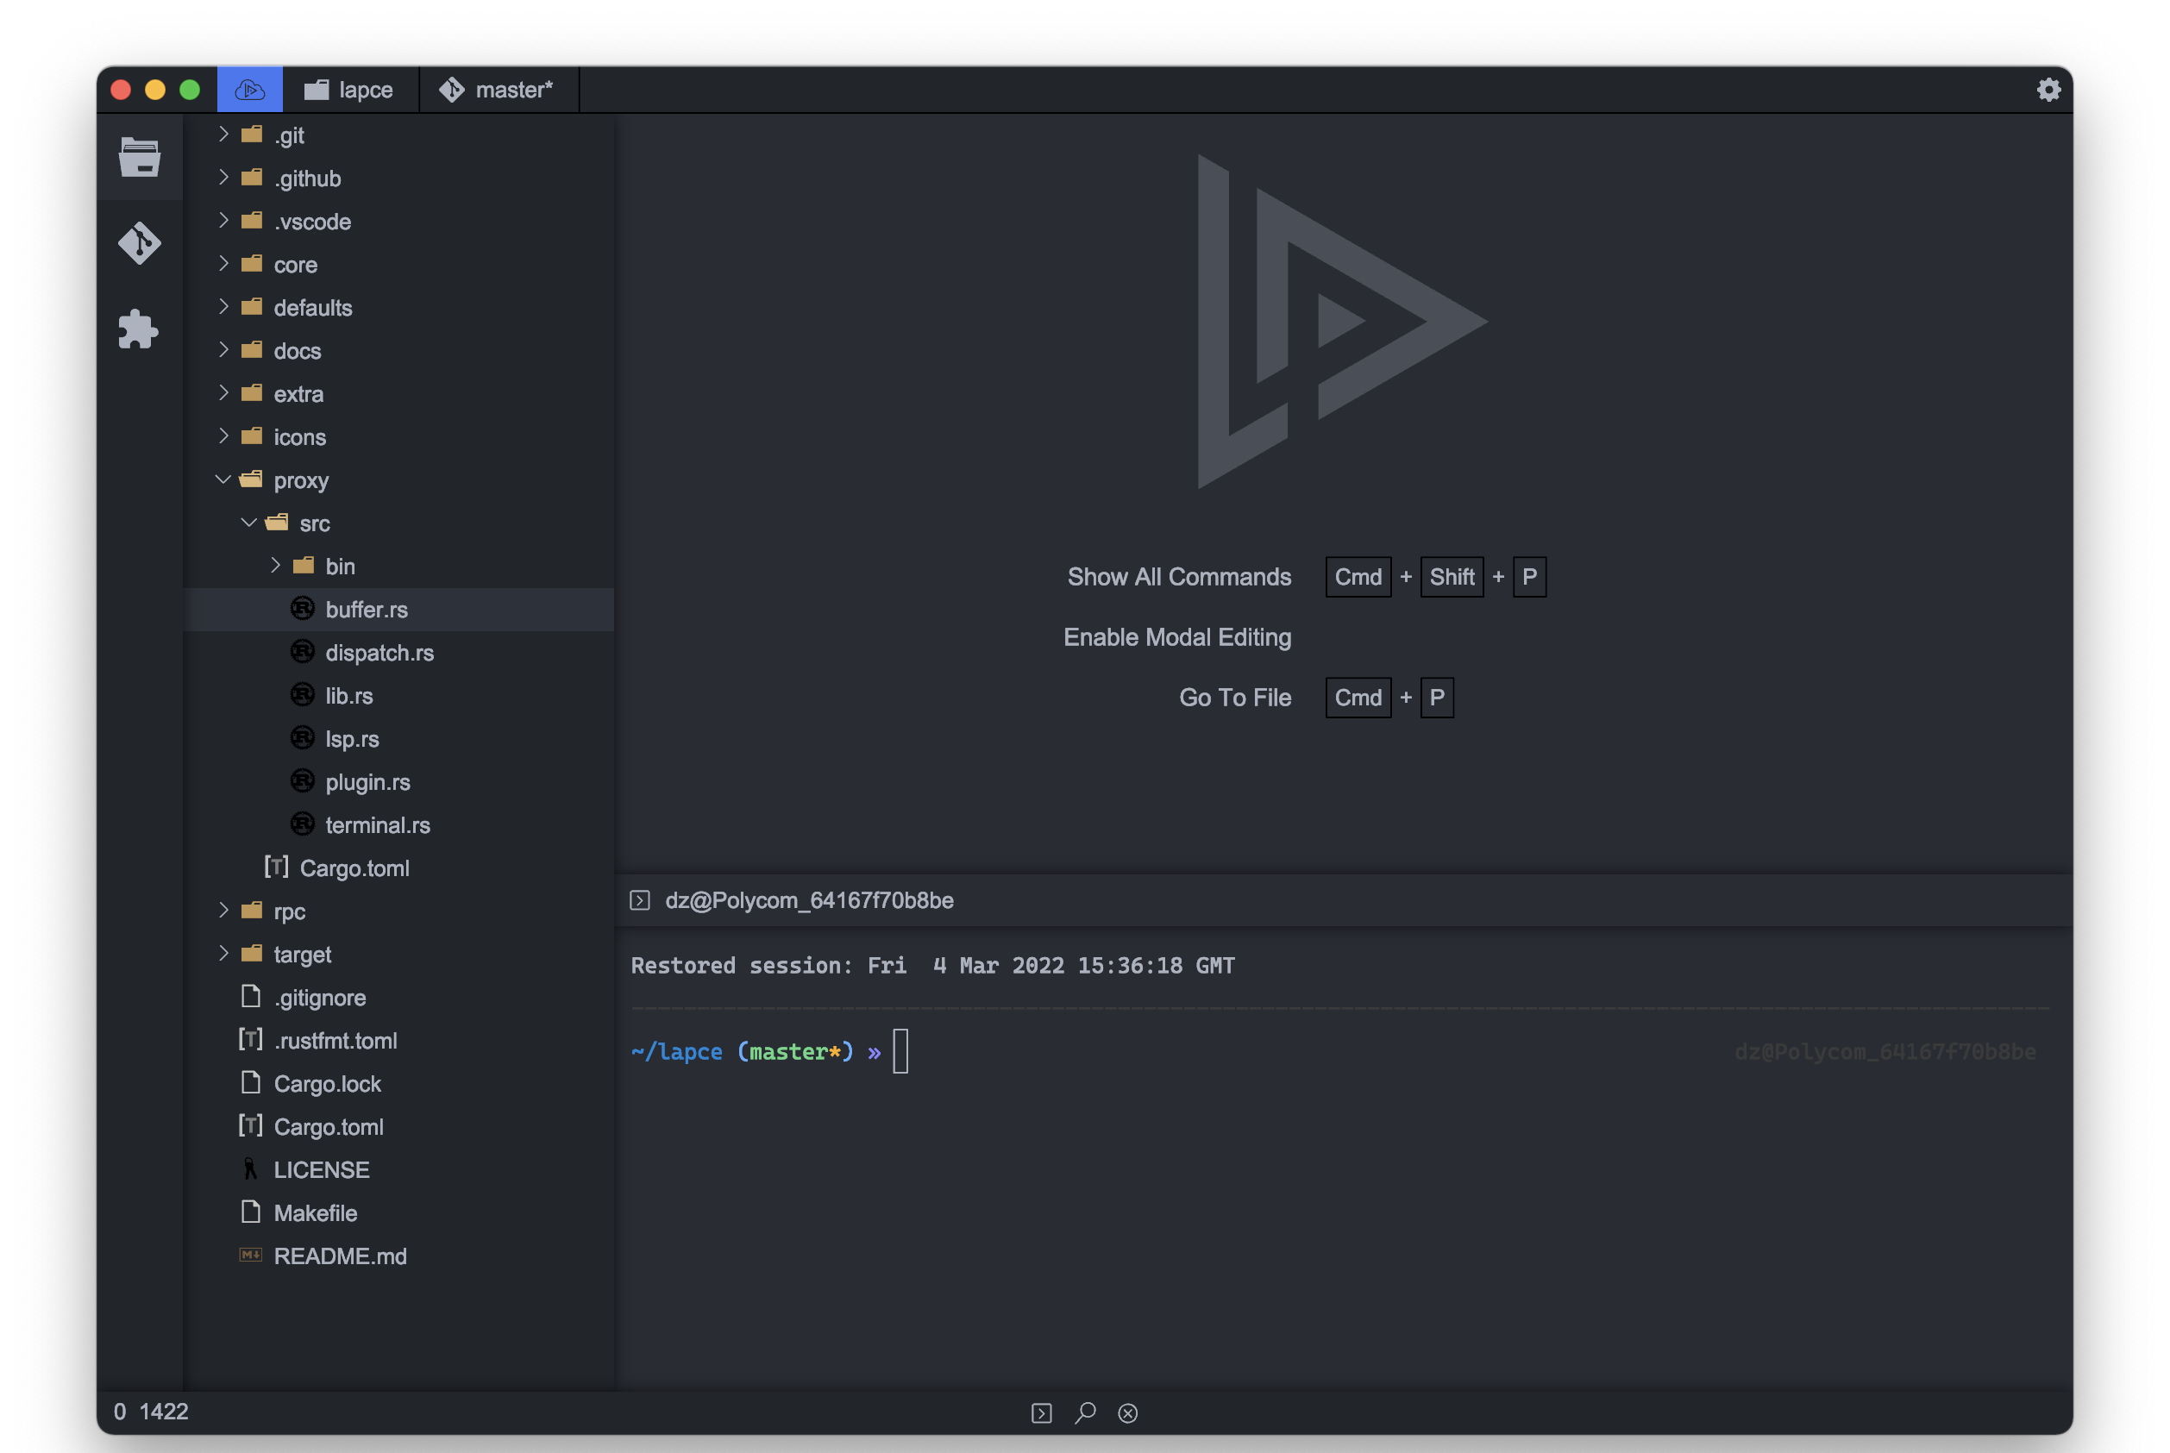Click the Show All Commands link
2170x1453 pixels.
[x=1179, y=576]
